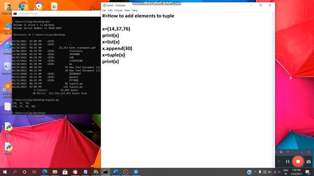Viewport: 314px width, 176px height.
Task: Open the Format menu in Notepad
Action: click(118, 10)
